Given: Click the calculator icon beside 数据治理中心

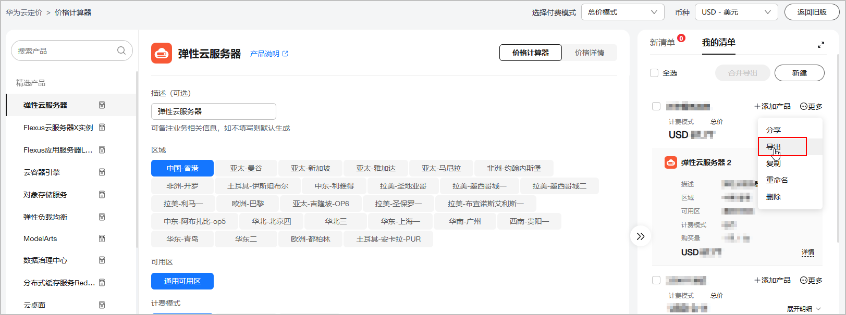Looking at the screenshot, I should click(102, 260).
